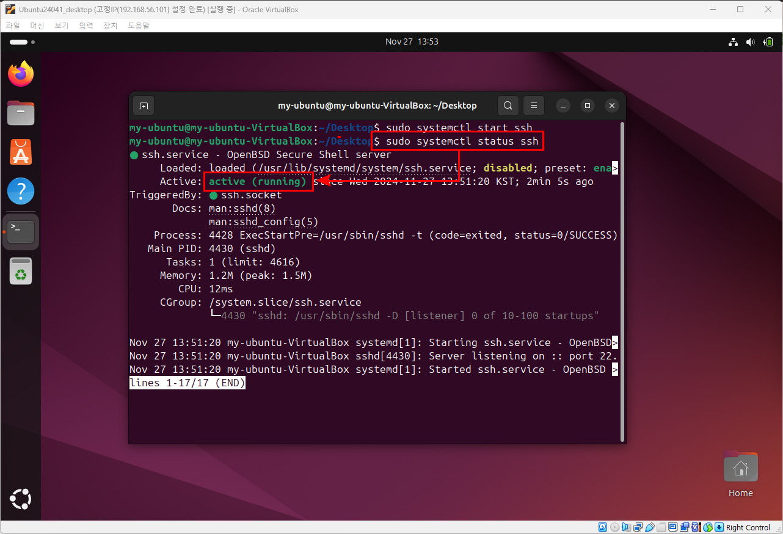Screen dimensions: 783x534
Task: Open the Help icon in the dock
Action: (21, 191)
